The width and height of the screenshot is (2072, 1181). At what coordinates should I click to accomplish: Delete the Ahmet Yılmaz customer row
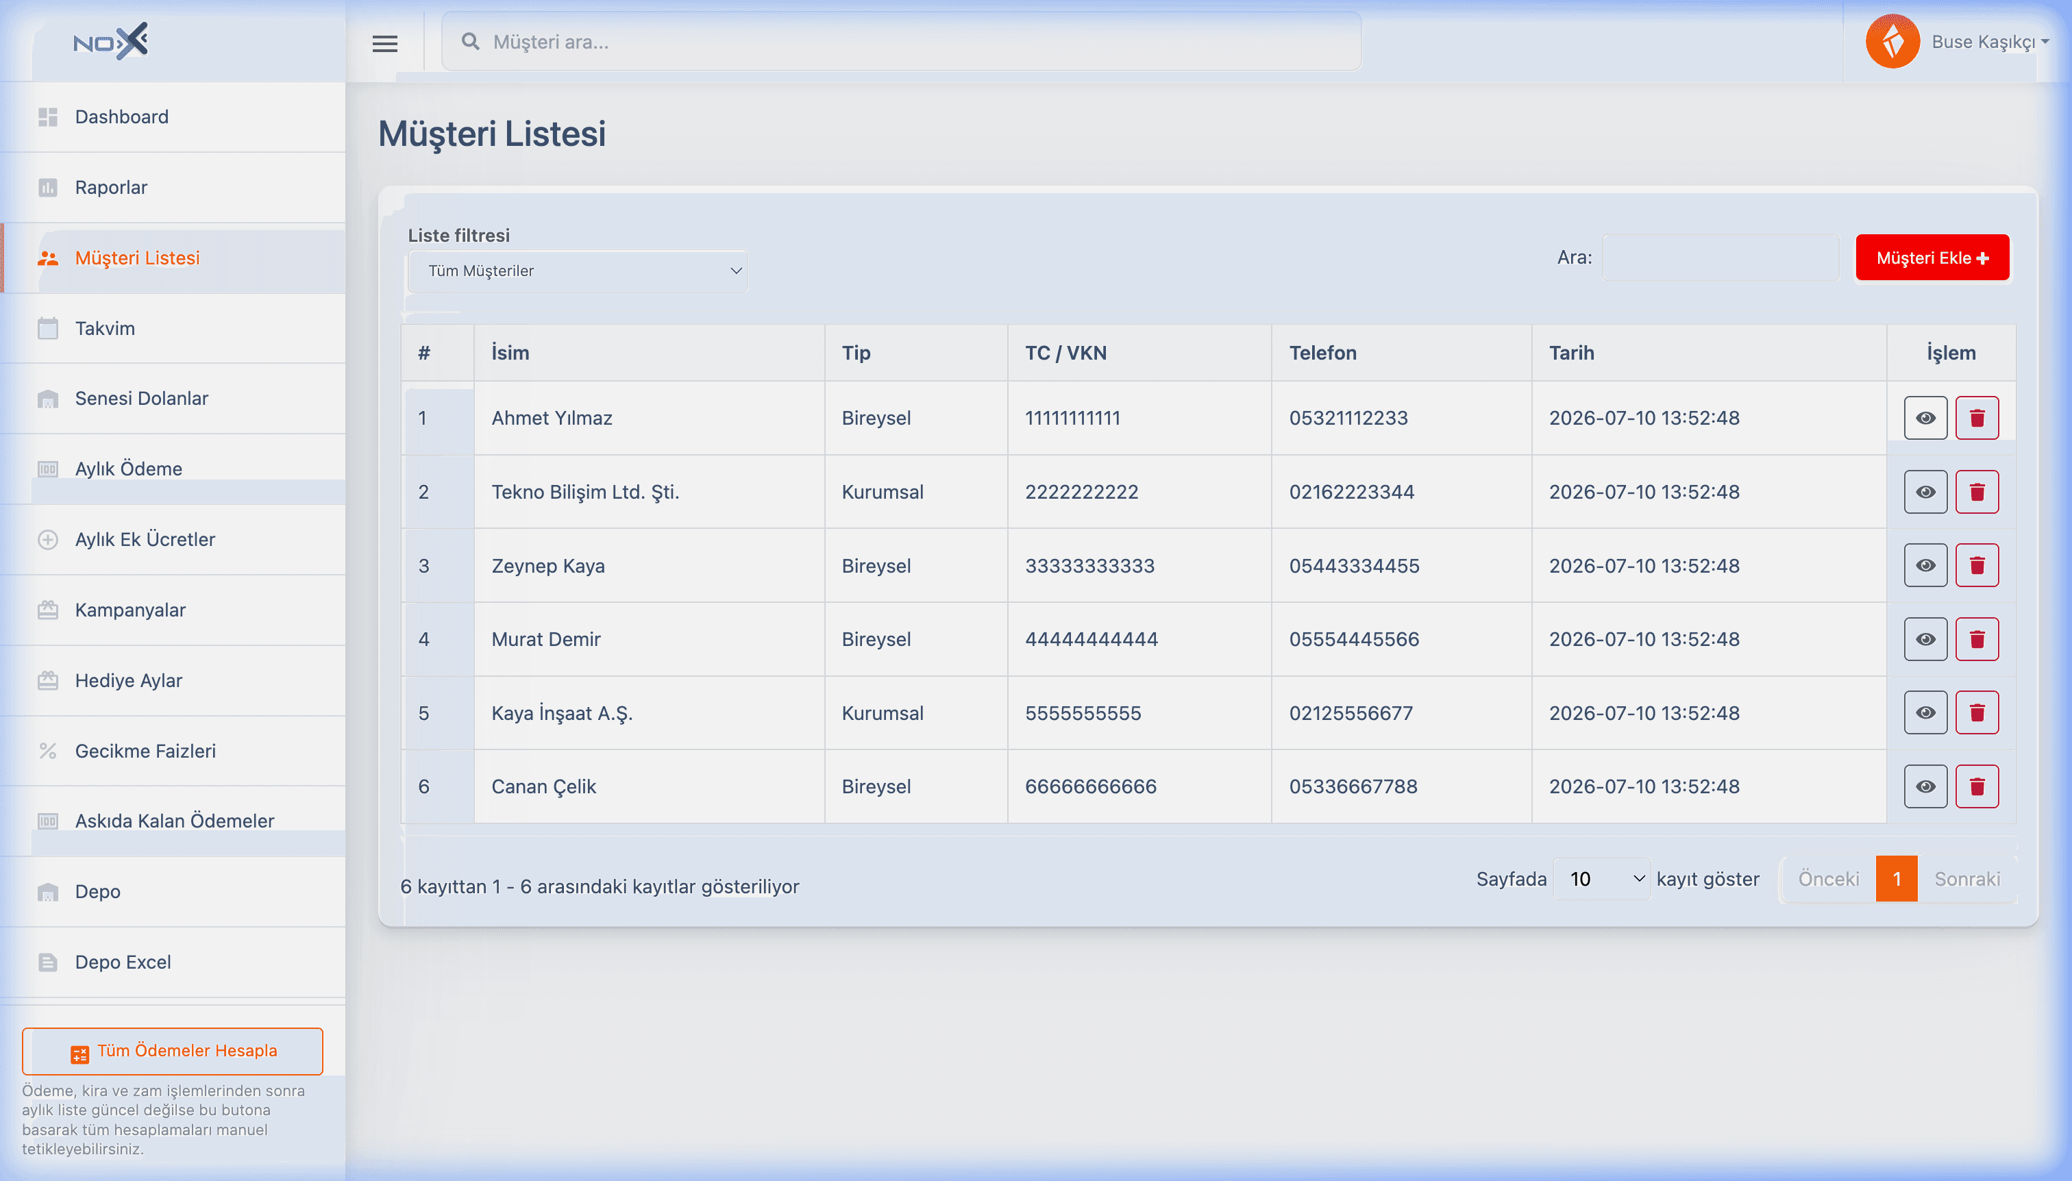pos(1976,418)
